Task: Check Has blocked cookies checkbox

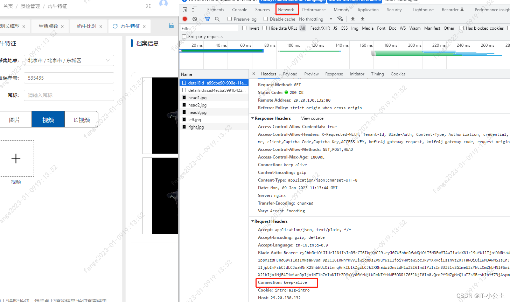Action: [462, 28]
